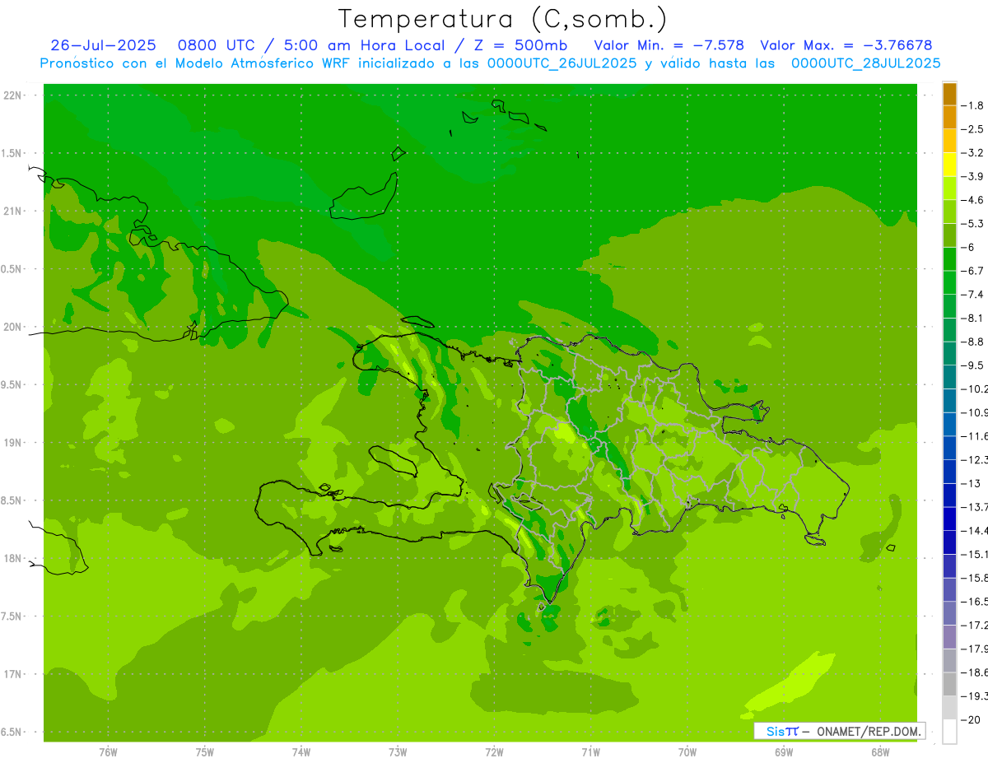Click the '73W' longitude label

tap(398, 752)
